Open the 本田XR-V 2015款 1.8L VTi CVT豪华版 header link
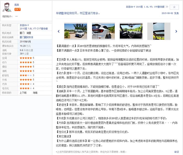 147,7
